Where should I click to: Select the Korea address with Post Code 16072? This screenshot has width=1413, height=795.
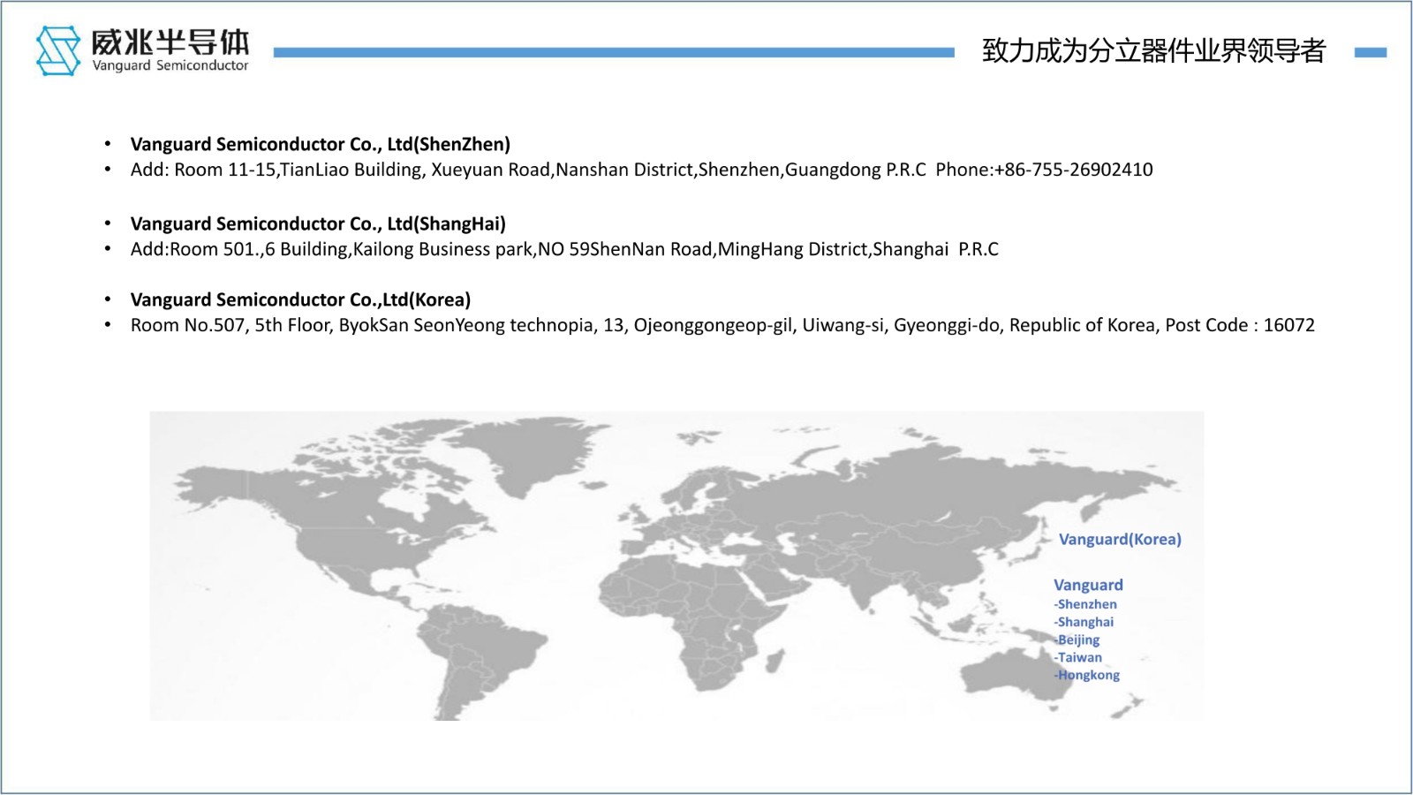(x=722, y=325)
